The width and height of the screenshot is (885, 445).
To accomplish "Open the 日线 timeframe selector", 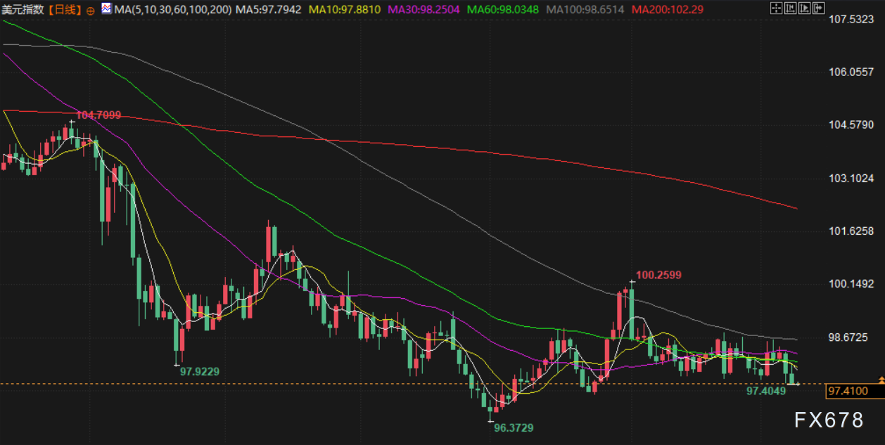I will click(x=65, y=10).
